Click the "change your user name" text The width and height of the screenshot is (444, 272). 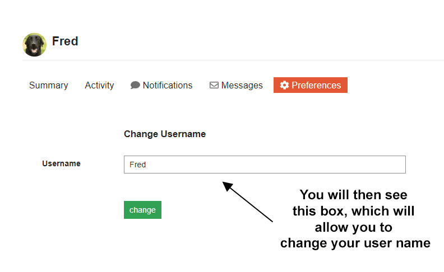tap(355, 243)
